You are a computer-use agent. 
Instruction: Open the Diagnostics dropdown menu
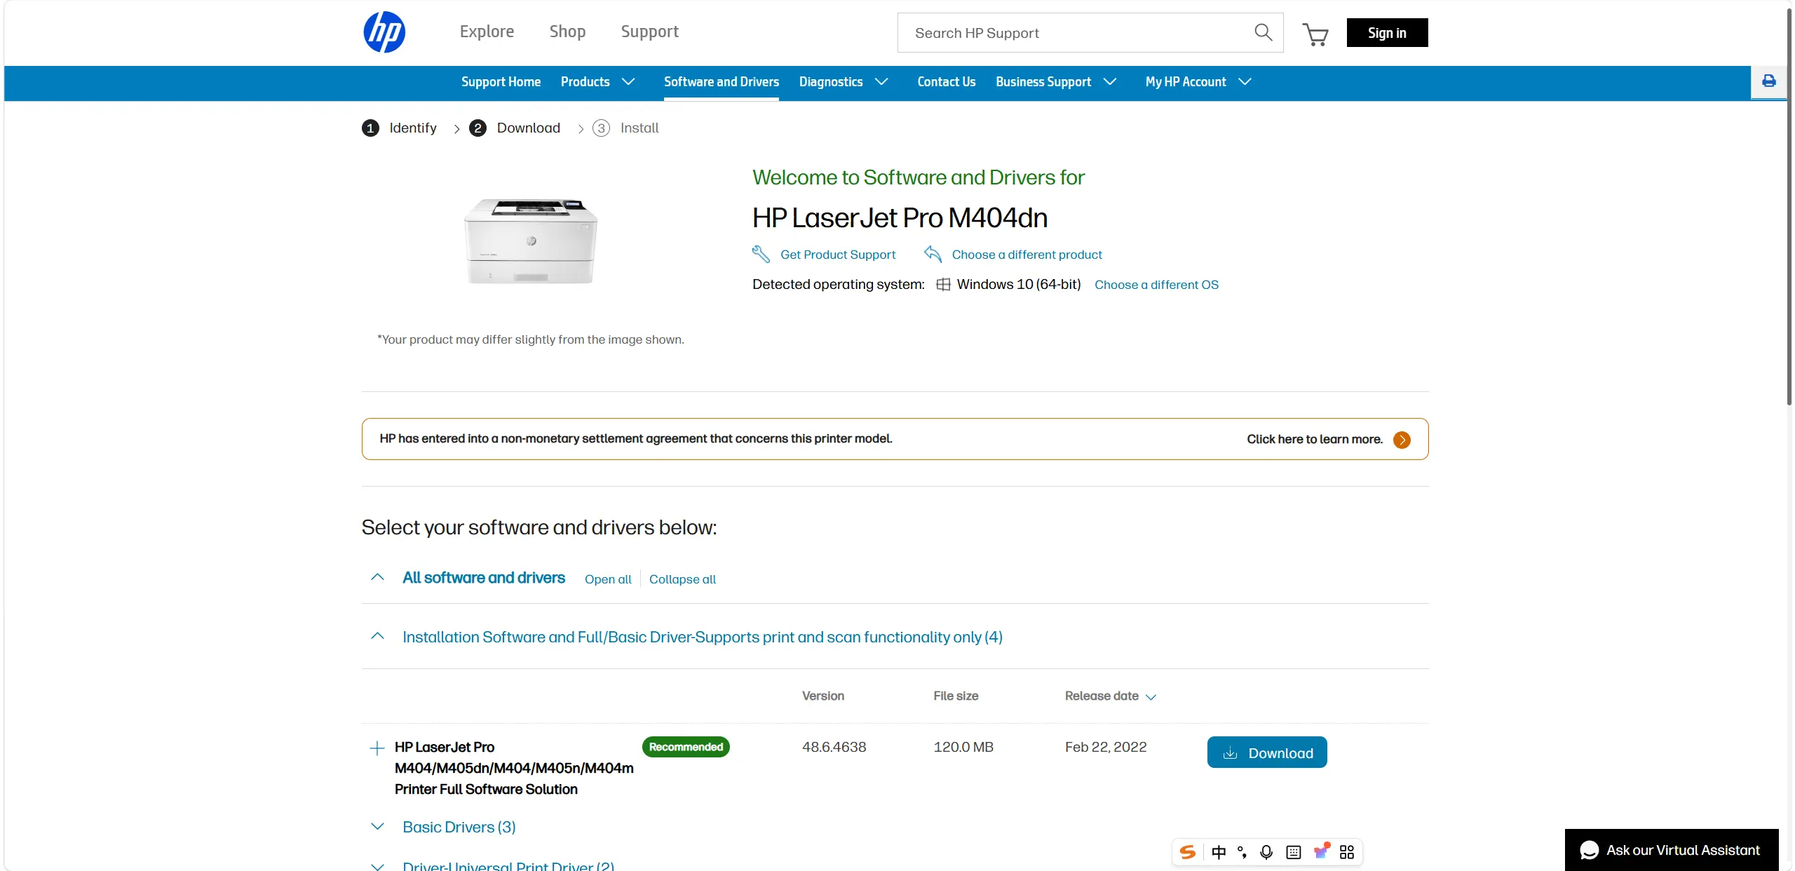[844, 82]
